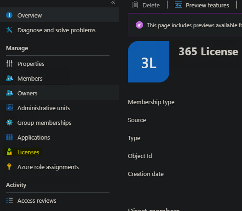Click the Object Id label

click(140, 156)
